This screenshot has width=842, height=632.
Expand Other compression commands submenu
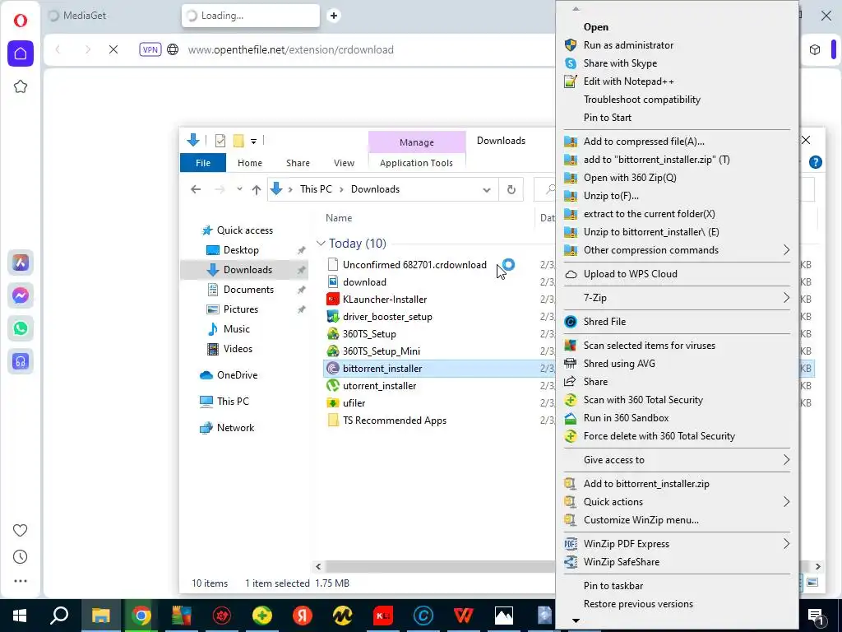[677, 250]
